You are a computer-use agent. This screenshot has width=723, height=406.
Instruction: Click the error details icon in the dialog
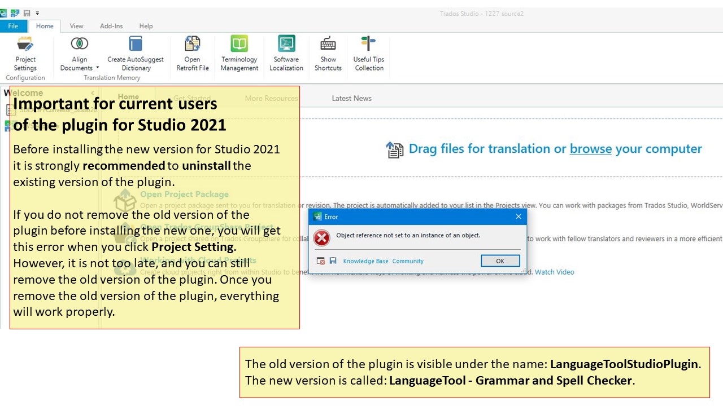coord(321,261)
